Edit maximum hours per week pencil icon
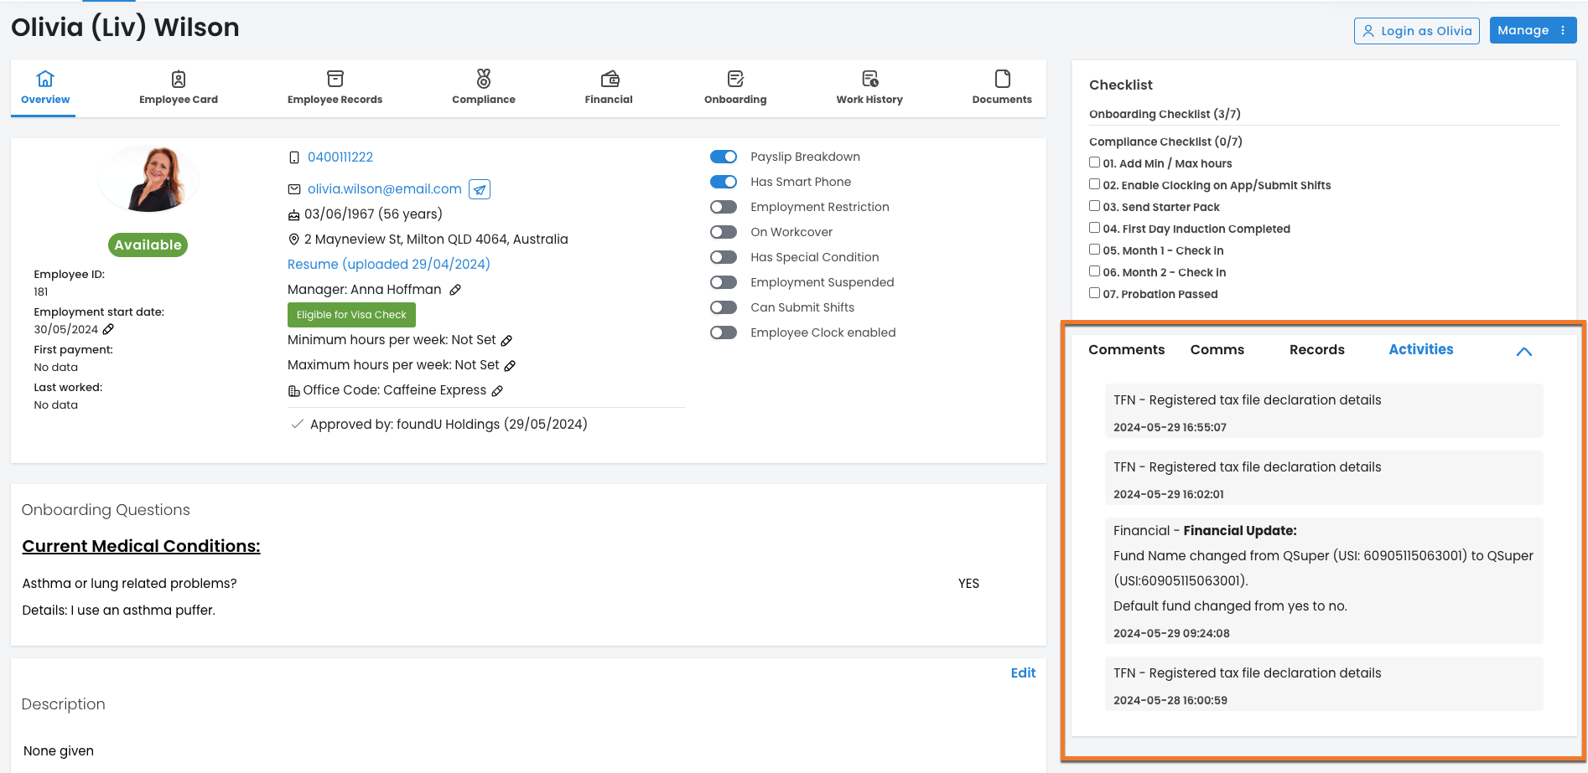Image resolution: width=1588 pixels, height=773 pixels. [x=510, y=365]
